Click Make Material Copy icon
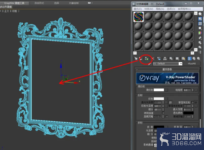Screen dimensions: 204x150 pos(159,58)
